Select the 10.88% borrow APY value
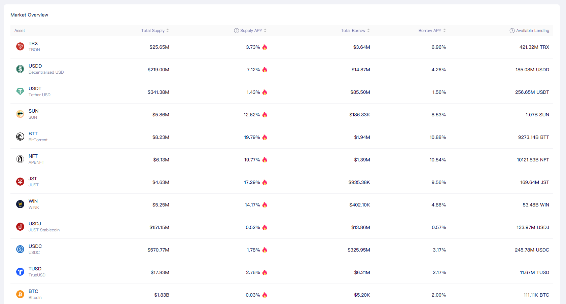The height and width of the screenshot is (304, 566). (438, 137)
